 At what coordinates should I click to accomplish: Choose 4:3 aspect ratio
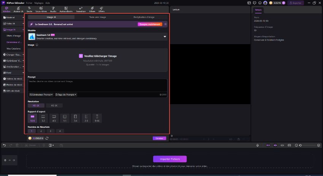(54, 118)
